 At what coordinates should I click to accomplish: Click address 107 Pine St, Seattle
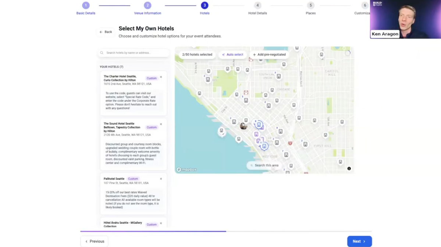pos(126,183)
